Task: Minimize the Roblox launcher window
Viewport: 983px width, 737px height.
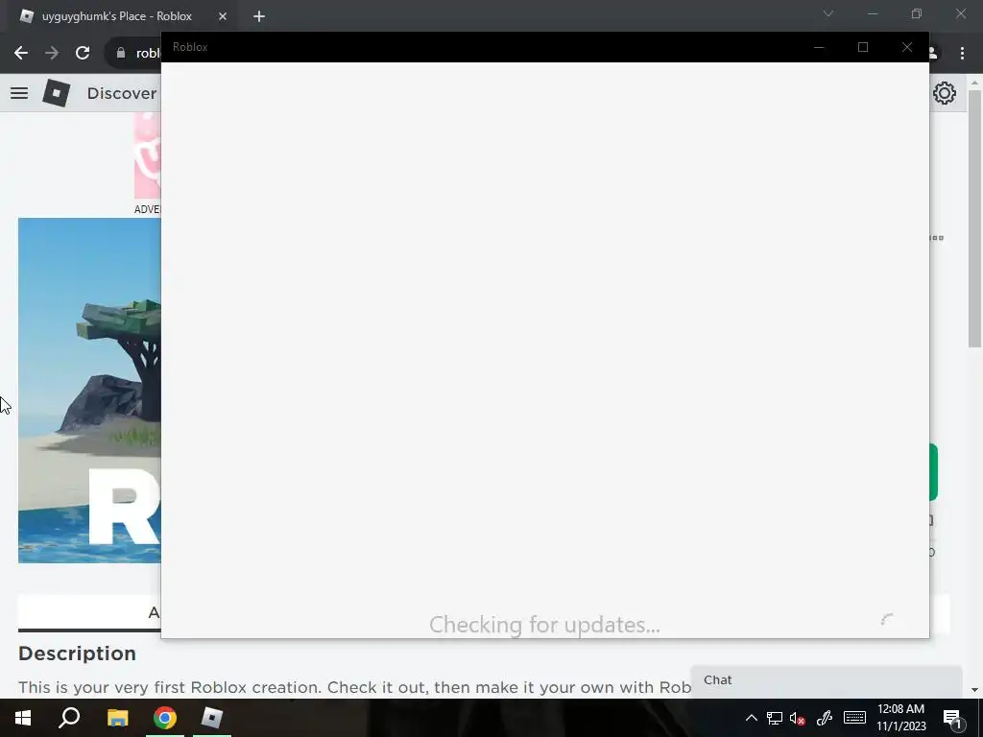Action: pyautogui.click(x=819, y=47)
